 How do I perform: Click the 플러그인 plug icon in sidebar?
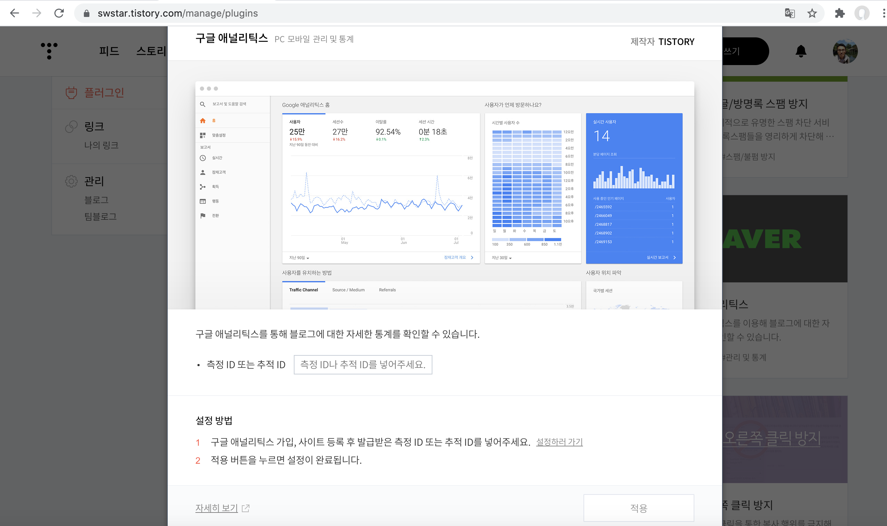pyautogui.click(x=71, y=92)
